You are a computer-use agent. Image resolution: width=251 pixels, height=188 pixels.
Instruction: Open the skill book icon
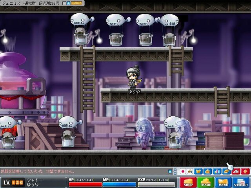[226, 172]
